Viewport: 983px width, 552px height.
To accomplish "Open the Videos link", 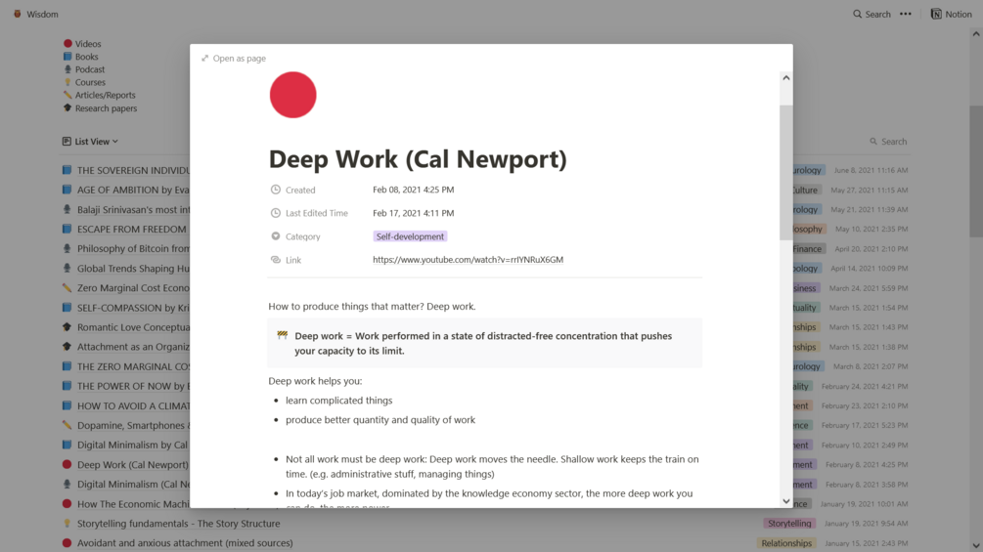I will pyautogui.click(x=88, y=44).
